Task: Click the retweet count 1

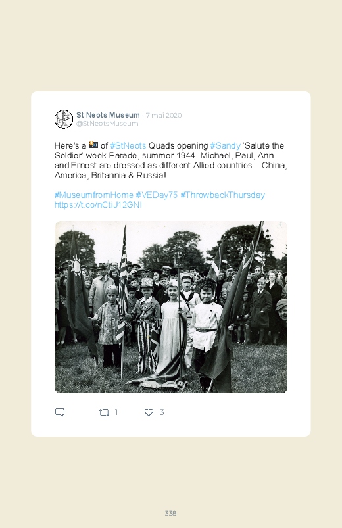Action: click(x=116, y=412)
